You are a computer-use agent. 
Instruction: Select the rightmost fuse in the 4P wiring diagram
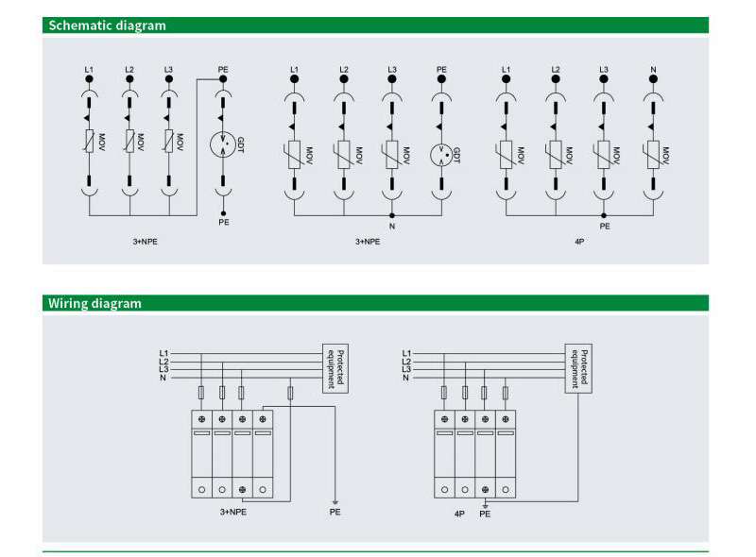[507, 393]
